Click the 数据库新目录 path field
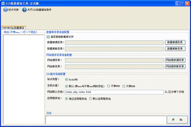This screenshot has width=191, height=127. pyautogui.click(x=114, y=49)
